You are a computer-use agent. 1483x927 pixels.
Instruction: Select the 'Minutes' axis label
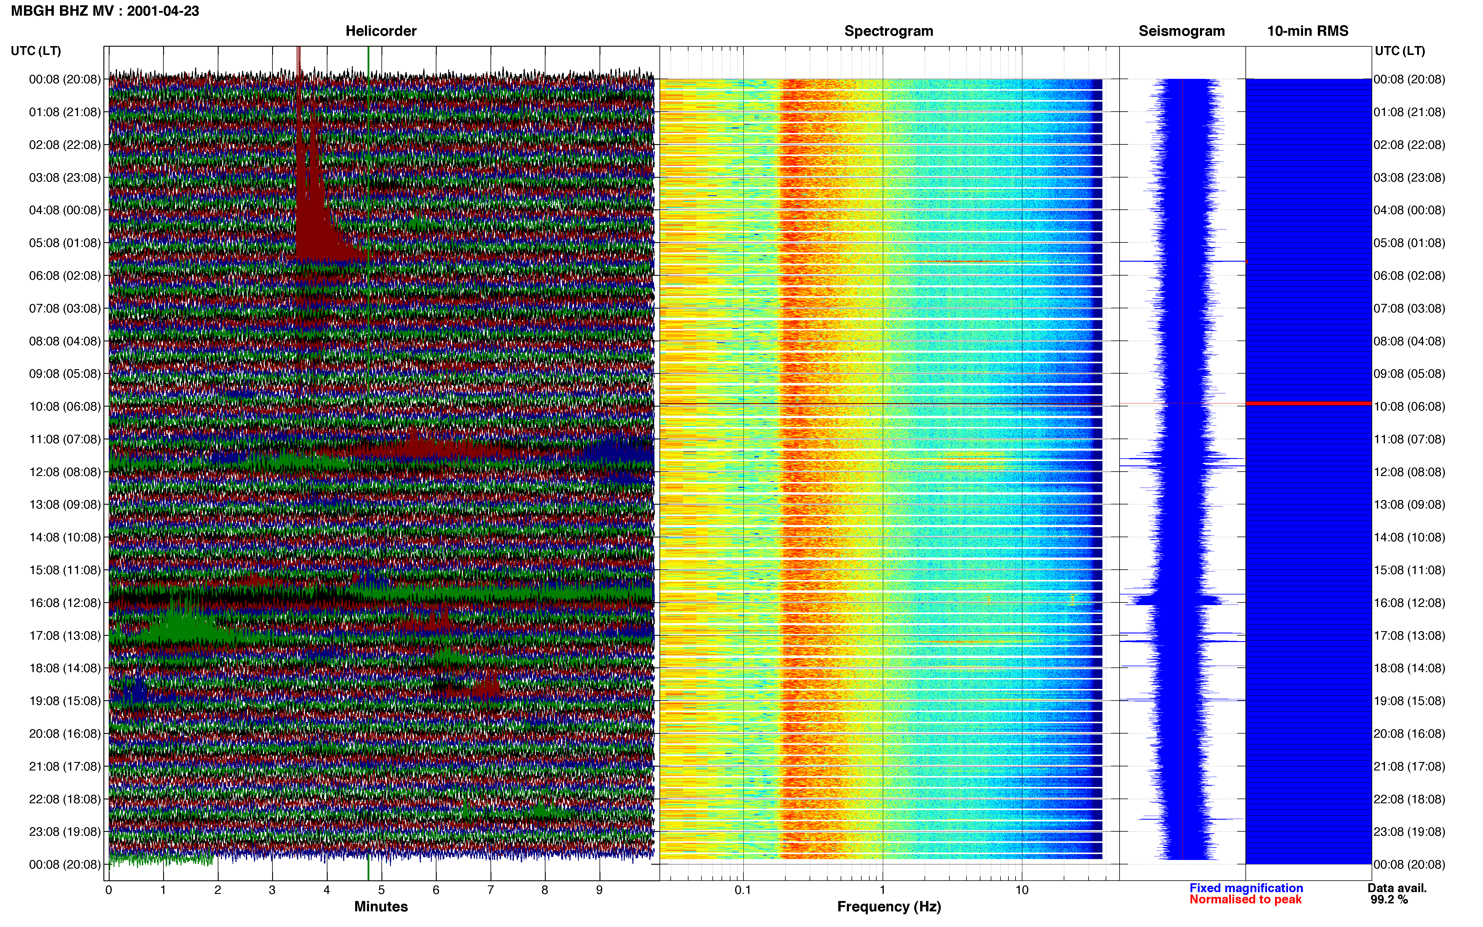click(x=381, y=906)
